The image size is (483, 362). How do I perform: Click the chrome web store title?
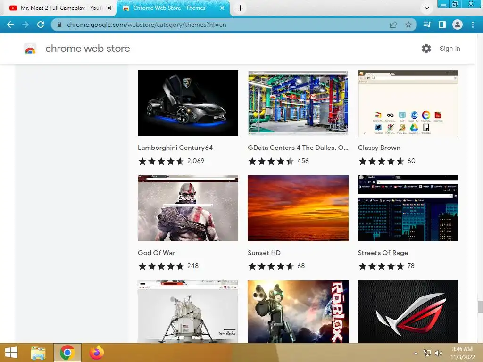point(87,49)
